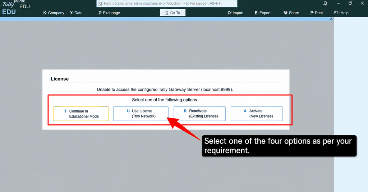Click the Tally Prime EDU logo

(16, 8)
